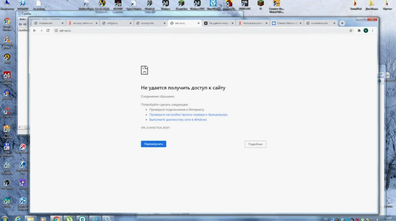
Task: Close the wifigid.ru tab
Action: coord(131,23)
